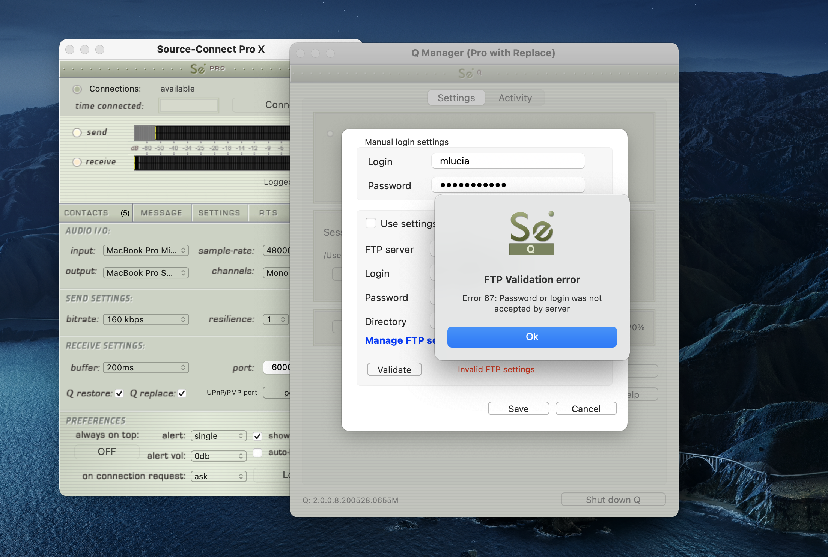Click the send indicator light
This screenshot has height=557, width=828.
77,132
